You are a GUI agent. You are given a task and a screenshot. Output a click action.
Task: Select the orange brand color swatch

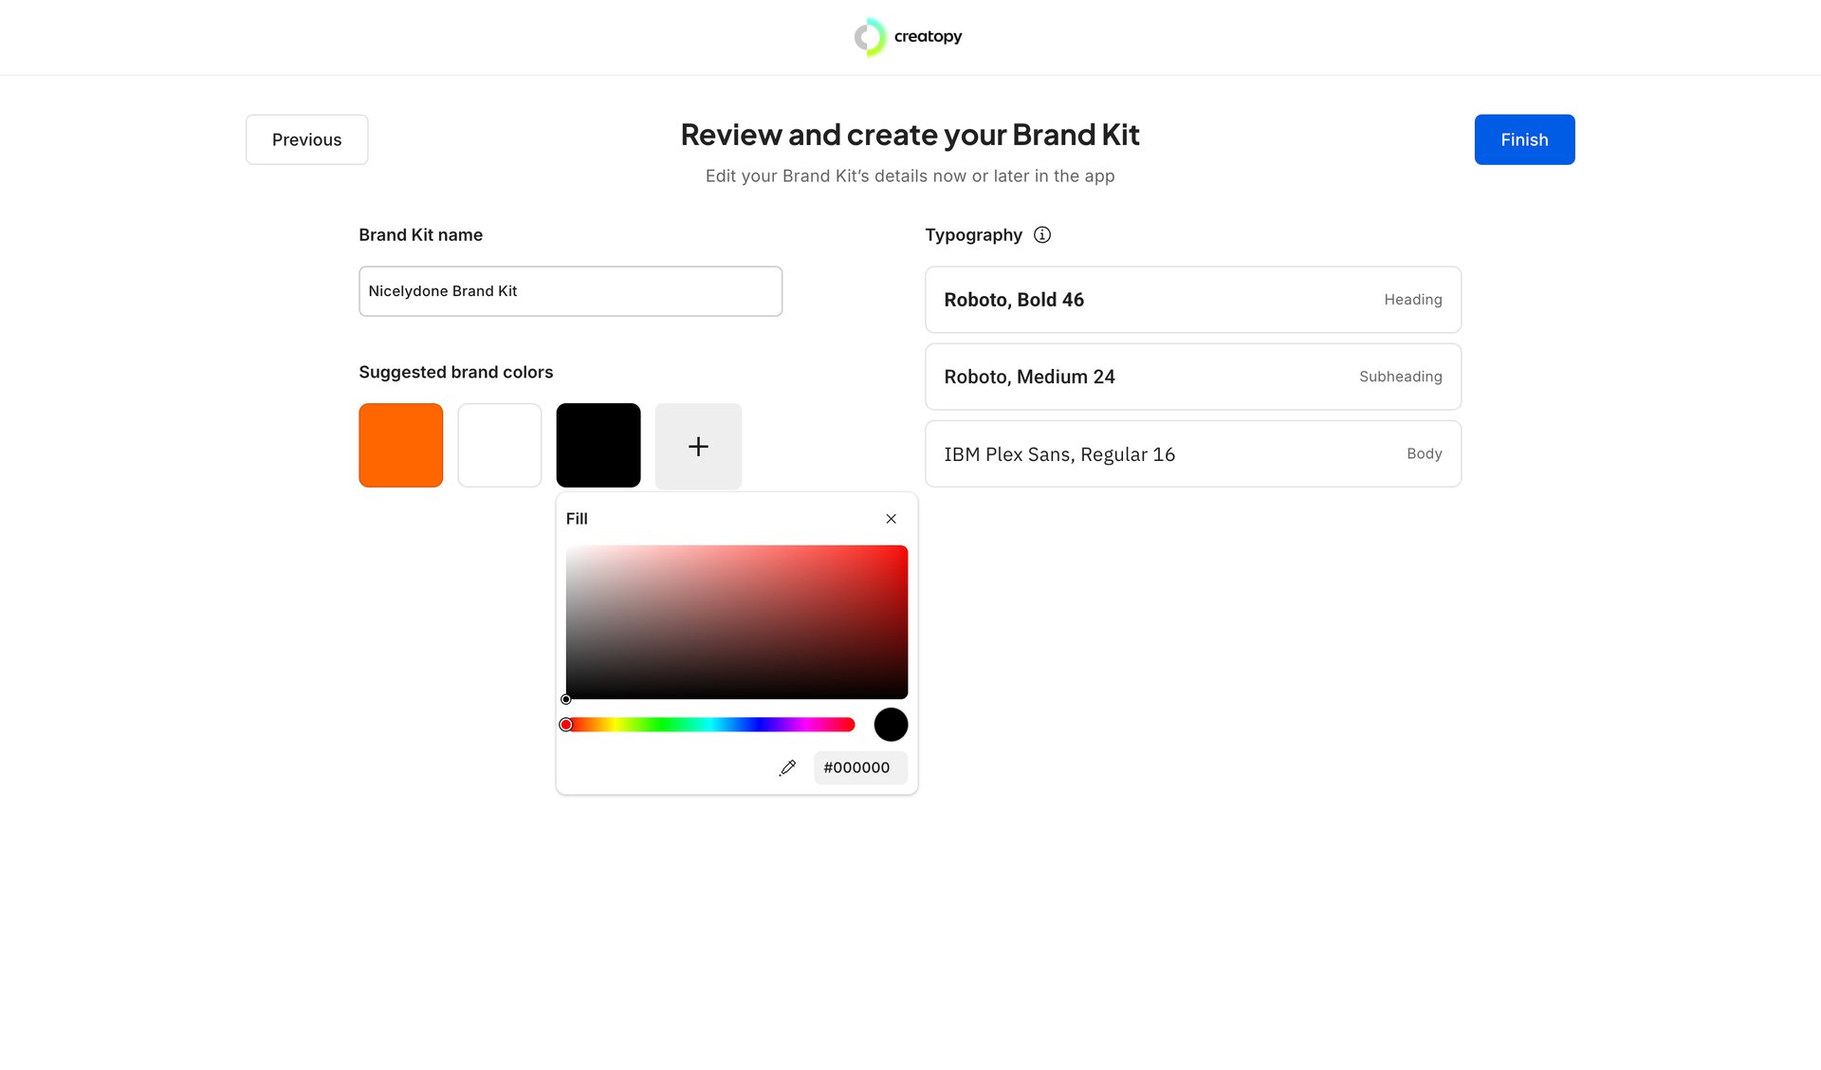pyautogui.click(x=400, y=445)
